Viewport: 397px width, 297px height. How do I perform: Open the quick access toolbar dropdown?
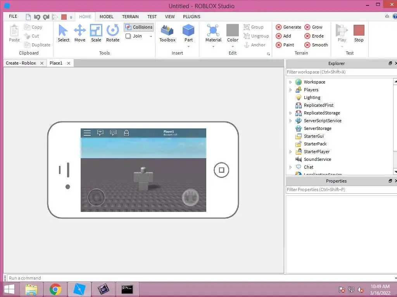click(x=71, y=17)
